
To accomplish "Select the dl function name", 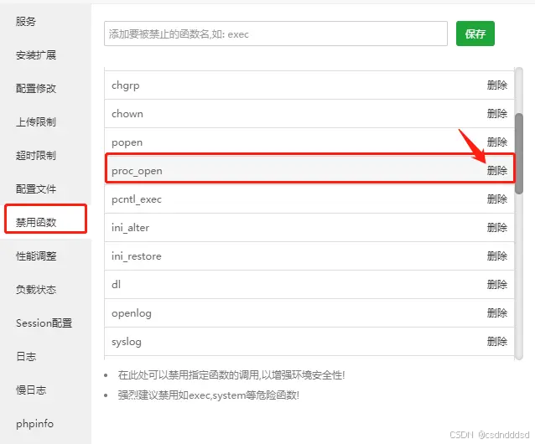I will (116, 284).
